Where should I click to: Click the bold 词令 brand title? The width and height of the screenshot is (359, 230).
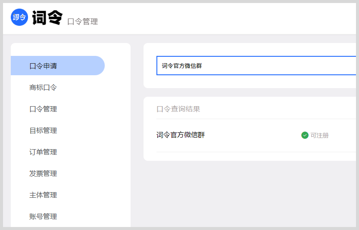tap(47, 18)
